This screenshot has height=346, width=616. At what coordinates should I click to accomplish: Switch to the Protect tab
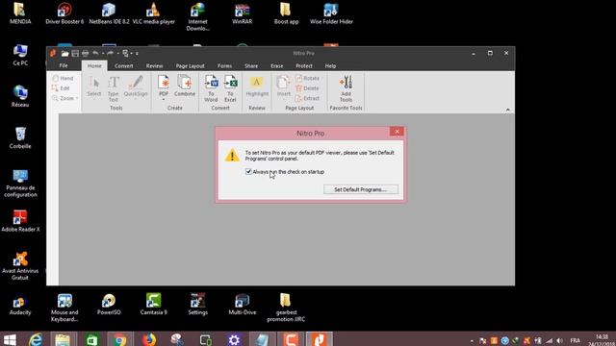coord(304,66)
